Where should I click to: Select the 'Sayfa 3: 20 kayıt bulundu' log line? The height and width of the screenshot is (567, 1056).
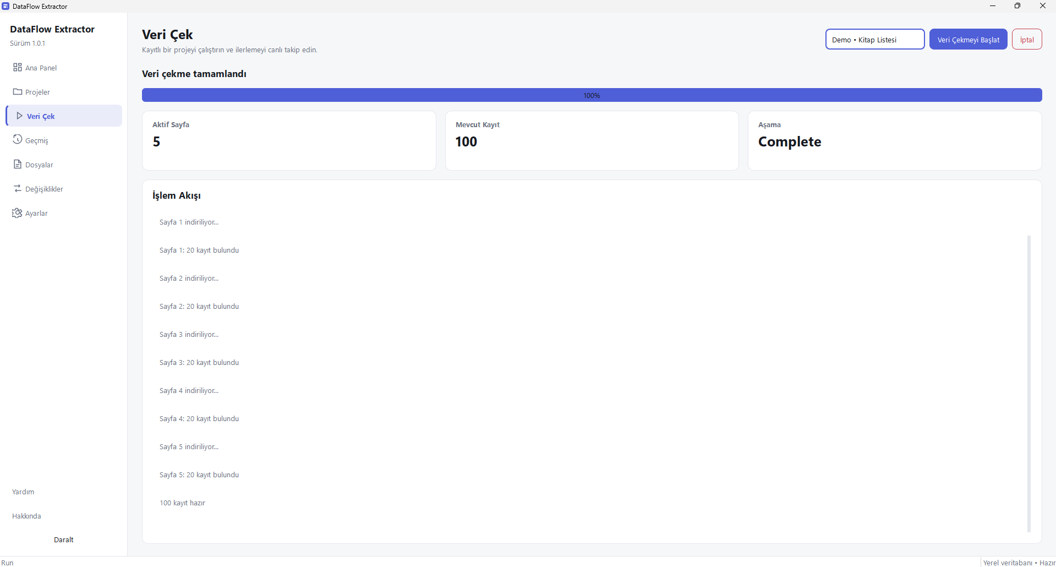(199, 362)
